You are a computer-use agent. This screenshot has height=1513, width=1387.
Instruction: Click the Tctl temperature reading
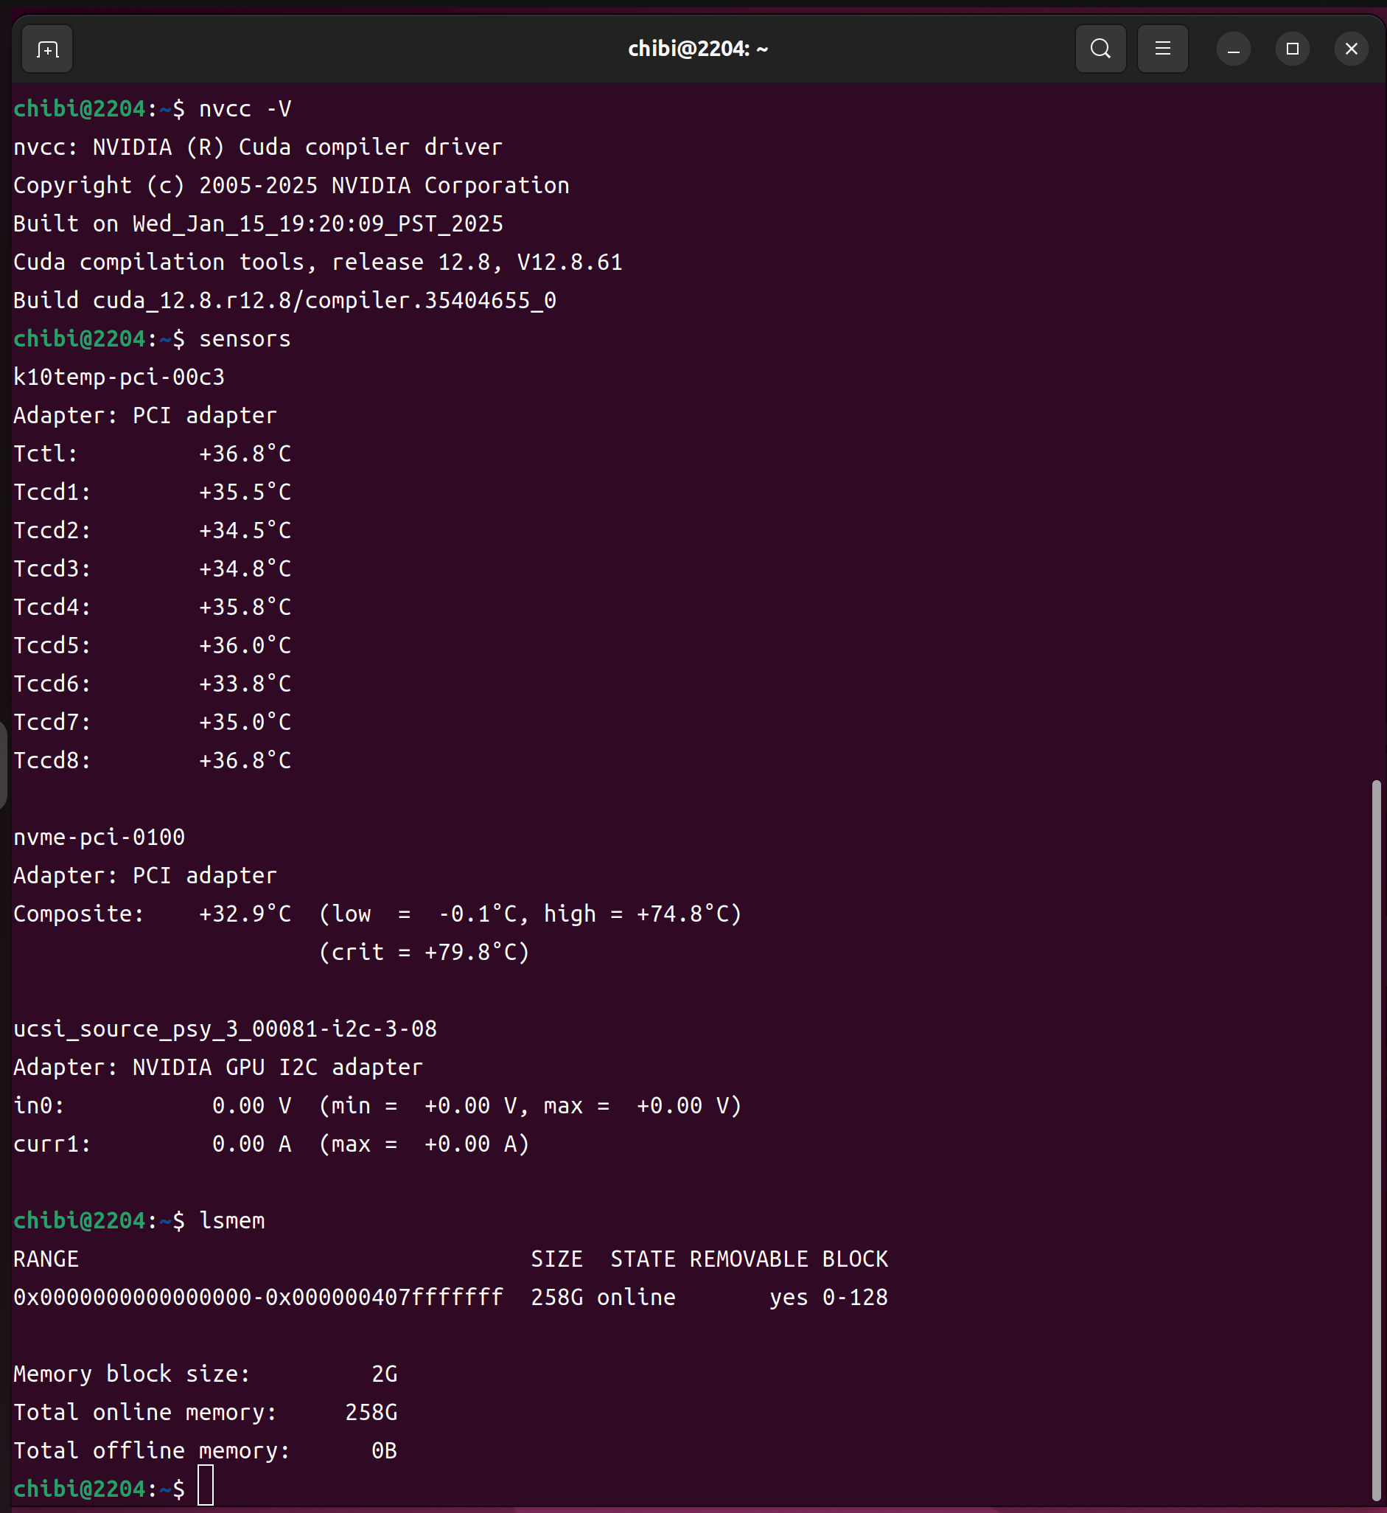245,453
